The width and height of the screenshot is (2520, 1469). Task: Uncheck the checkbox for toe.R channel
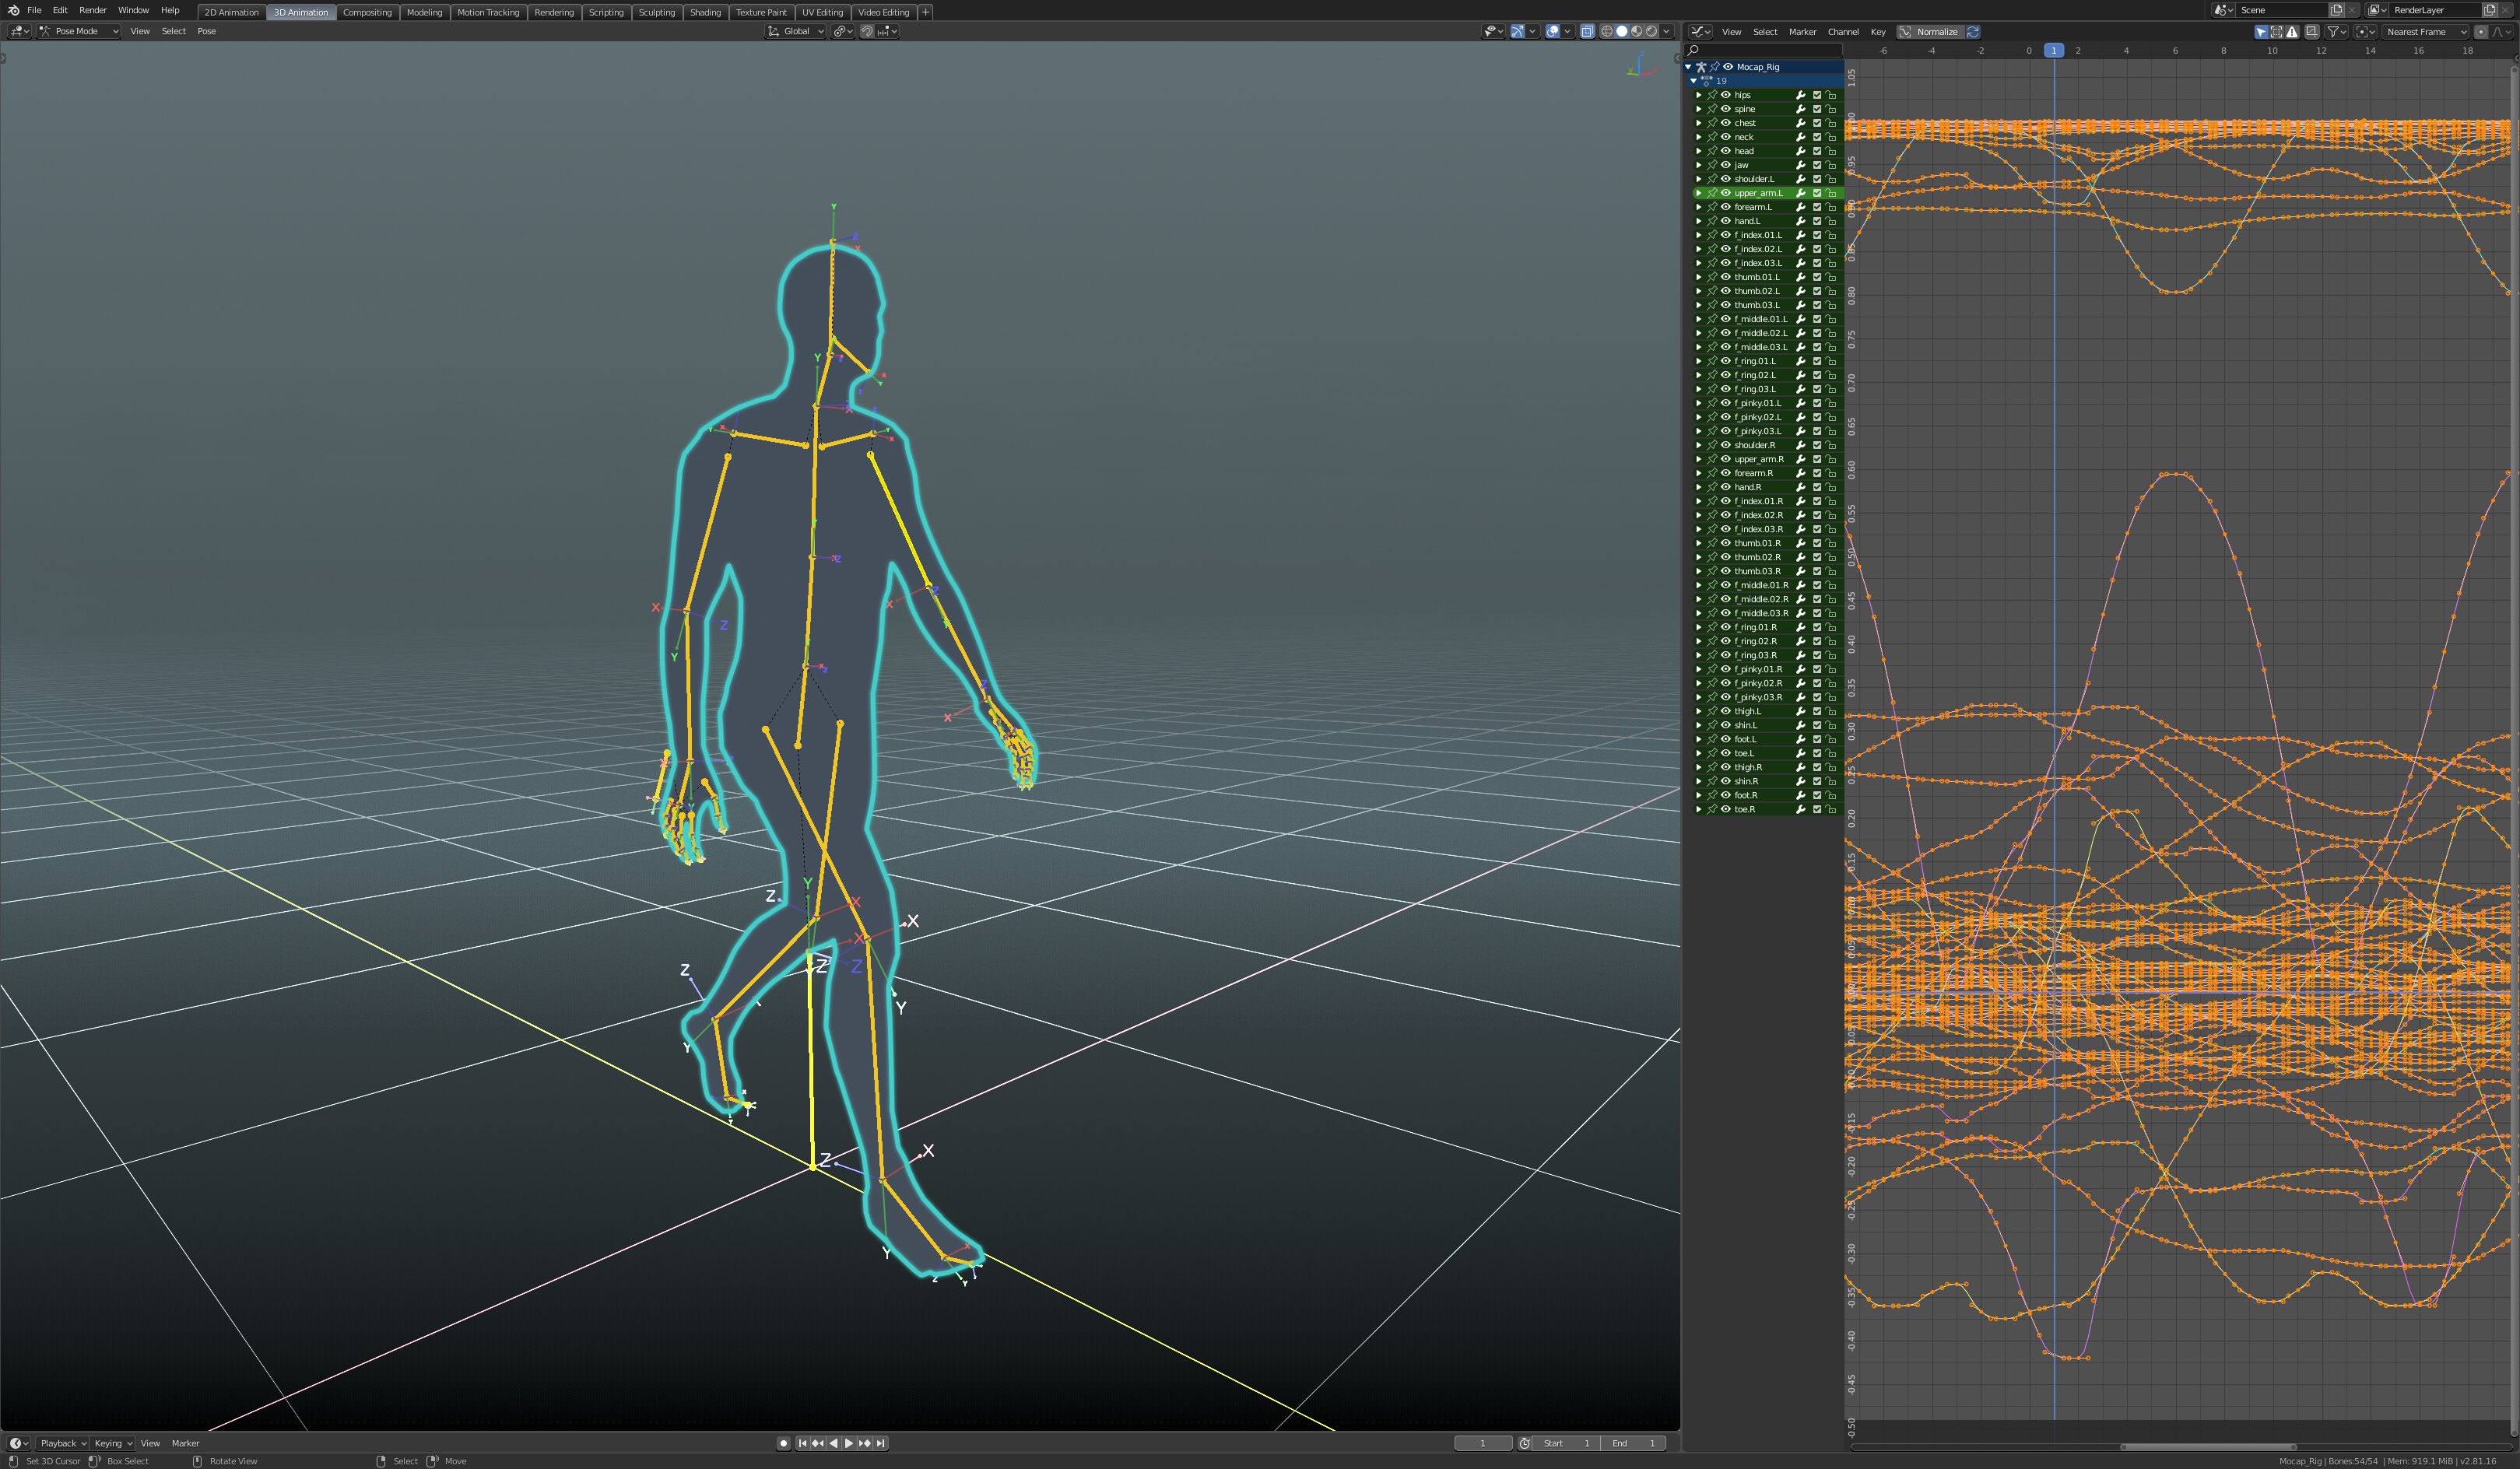[1817, 809]
